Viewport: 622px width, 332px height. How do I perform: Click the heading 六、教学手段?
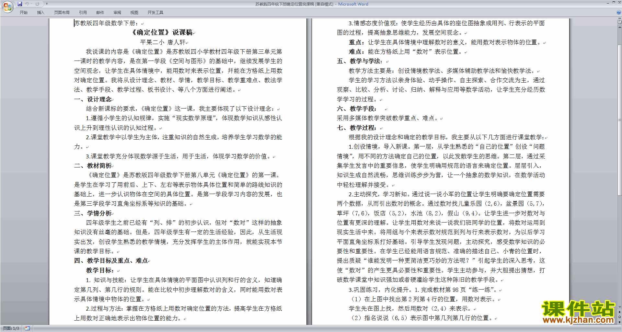click(357, 109)
